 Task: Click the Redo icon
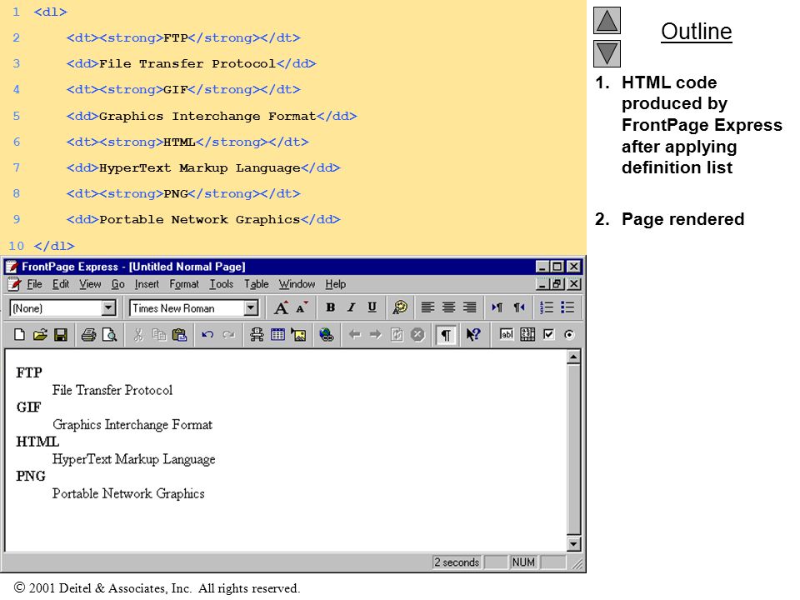[x=228, y=335]
